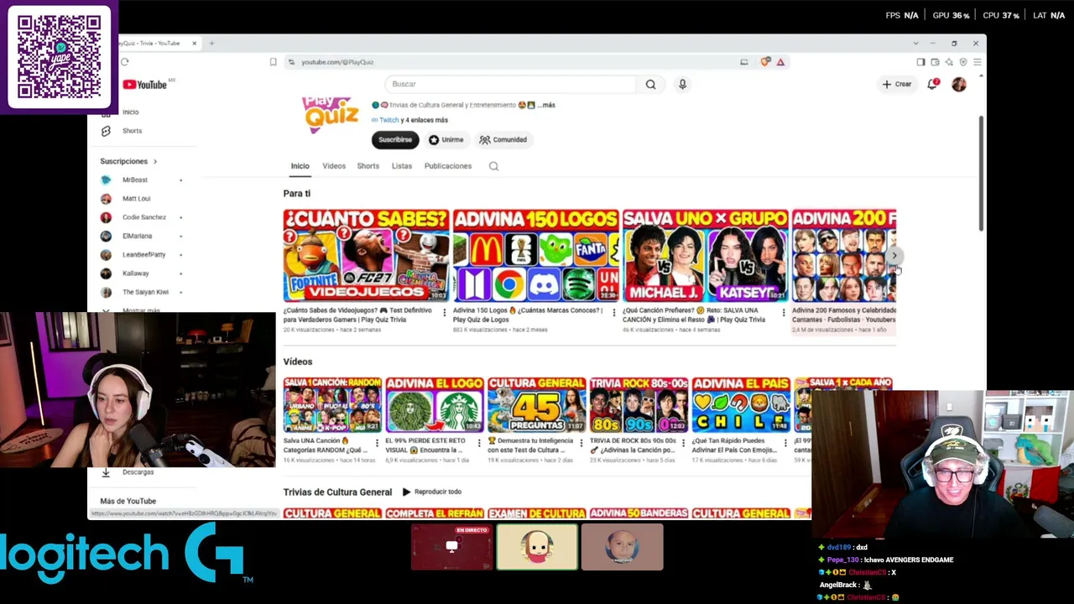The height and width of the screenshot is (604, 1074).
Task: Open Kallaway avatar in sidebar
Action: pyautogui.click(x=106, y=273)
